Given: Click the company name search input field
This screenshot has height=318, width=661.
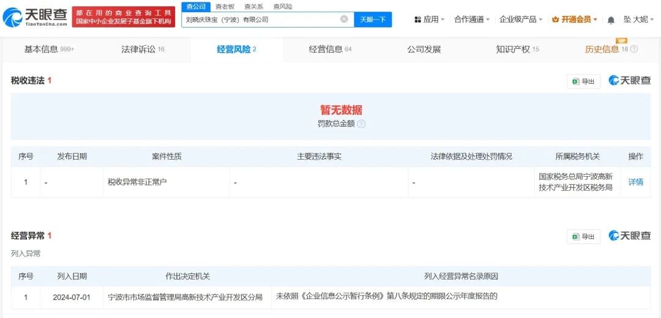Looking at the screenshot, I should (260, 20).
